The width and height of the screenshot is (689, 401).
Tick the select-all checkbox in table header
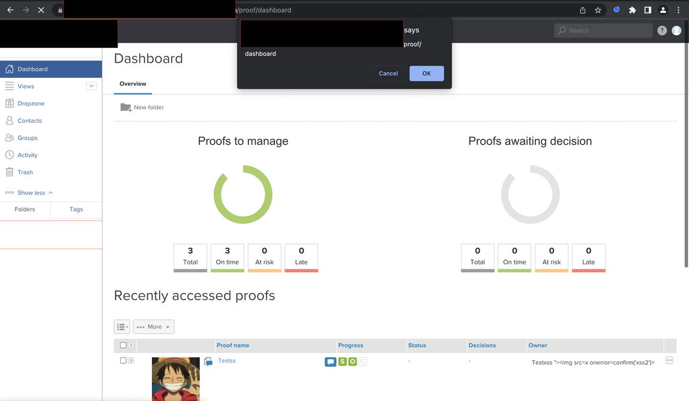[x=123, y=345]
